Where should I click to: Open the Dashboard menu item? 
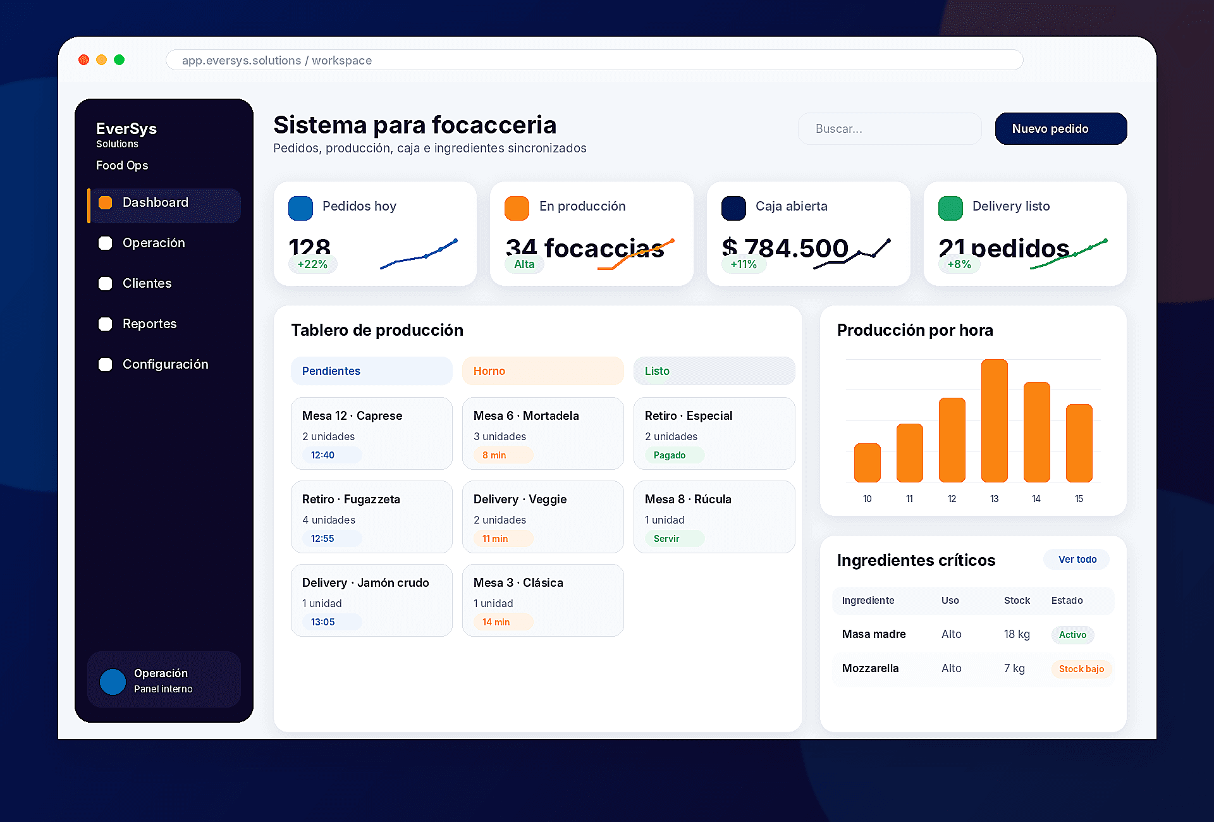(164, 205)
